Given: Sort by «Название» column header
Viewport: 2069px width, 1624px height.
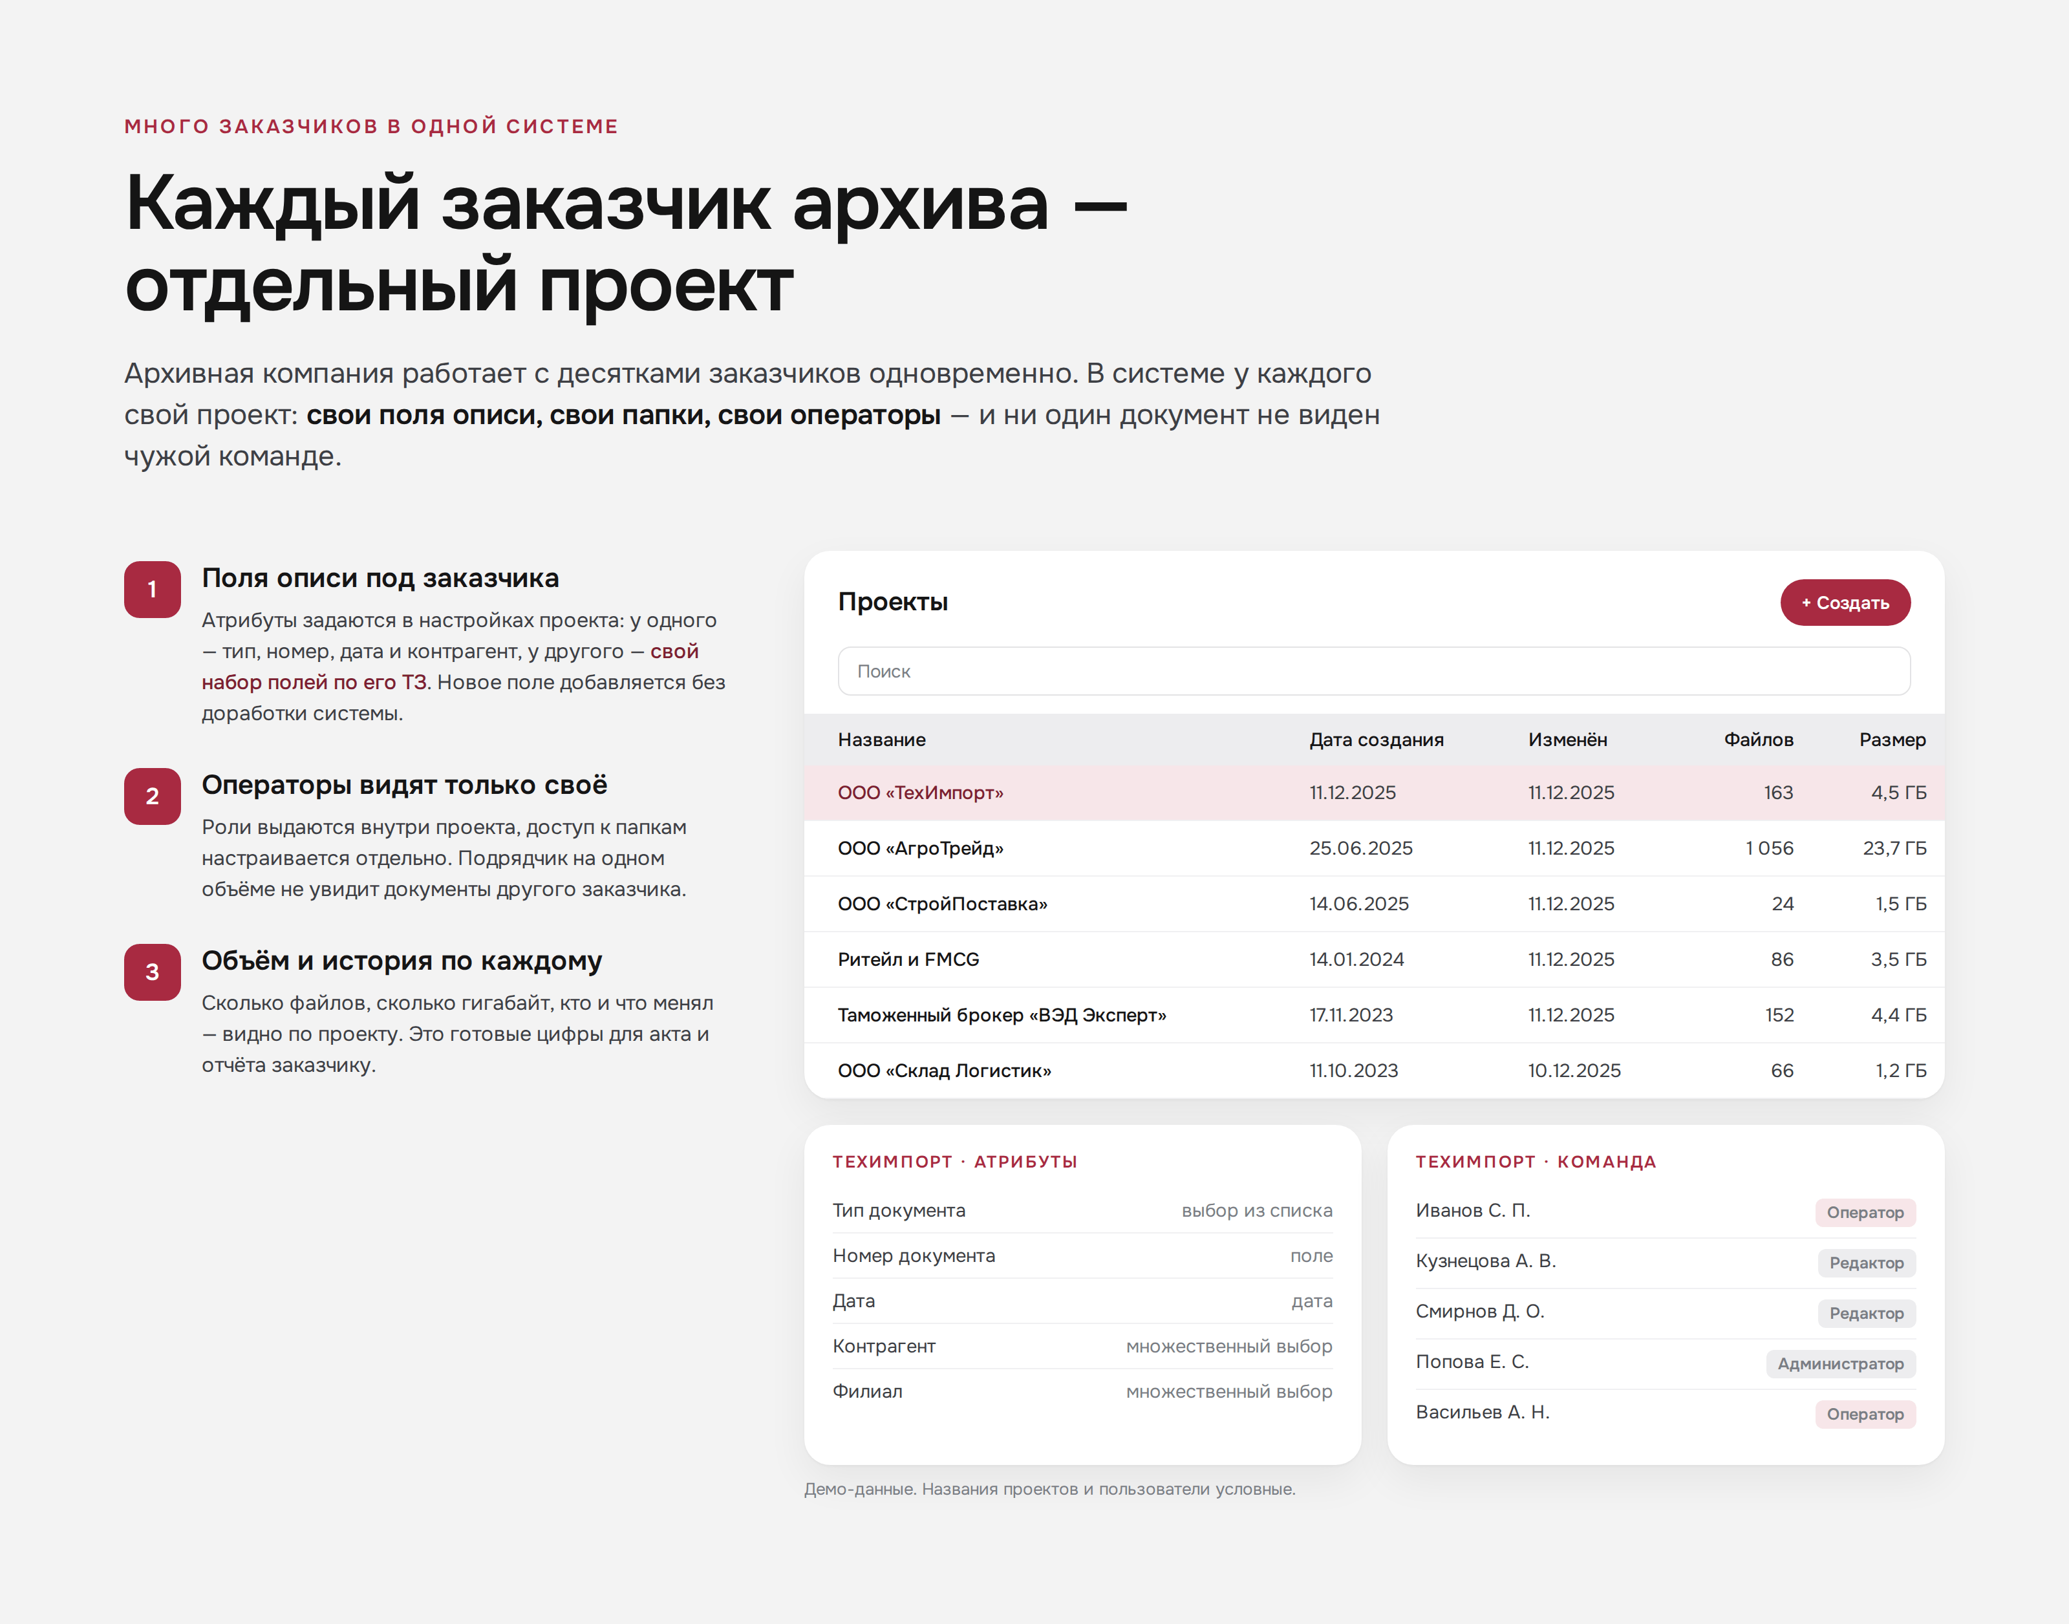Looking at the screenshot, I should pos(881,740).
